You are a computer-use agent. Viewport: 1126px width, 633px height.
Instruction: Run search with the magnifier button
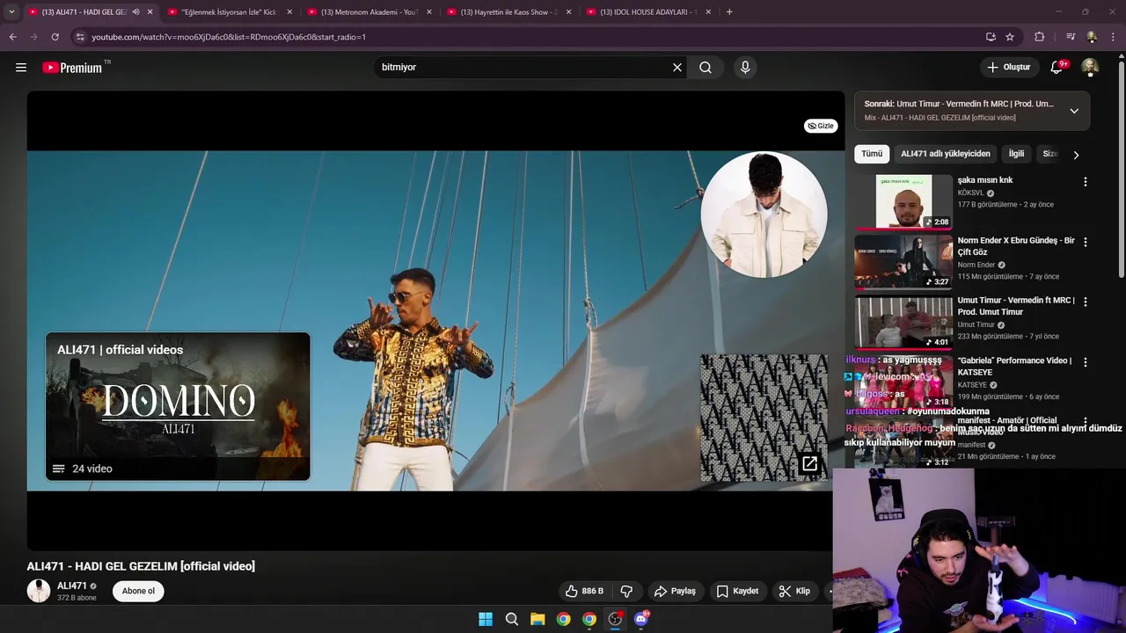[706, 67]
